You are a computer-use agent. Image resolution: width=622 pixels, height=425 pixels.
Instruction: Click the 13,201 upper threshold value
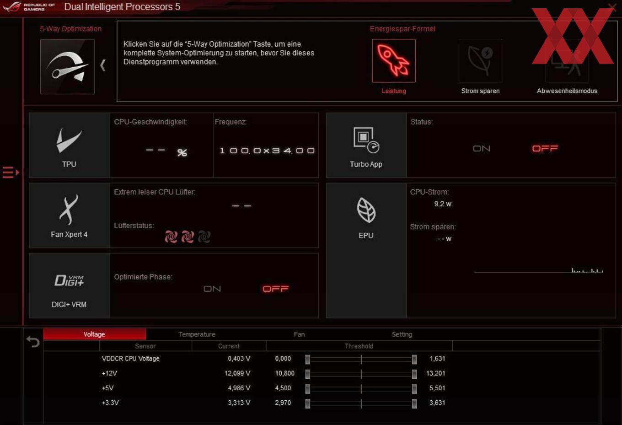[x=435, y=373]
